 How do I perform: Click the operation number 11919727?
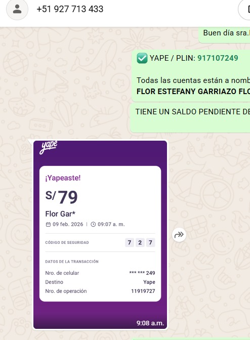[143, 291]
